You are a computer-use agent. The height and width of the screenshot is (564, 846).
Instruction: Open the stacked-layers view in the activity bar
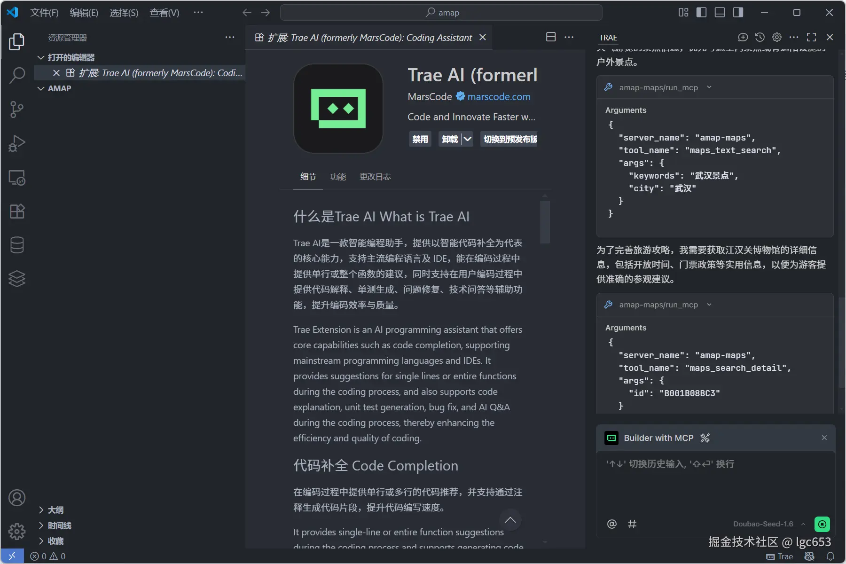(17, 279)
